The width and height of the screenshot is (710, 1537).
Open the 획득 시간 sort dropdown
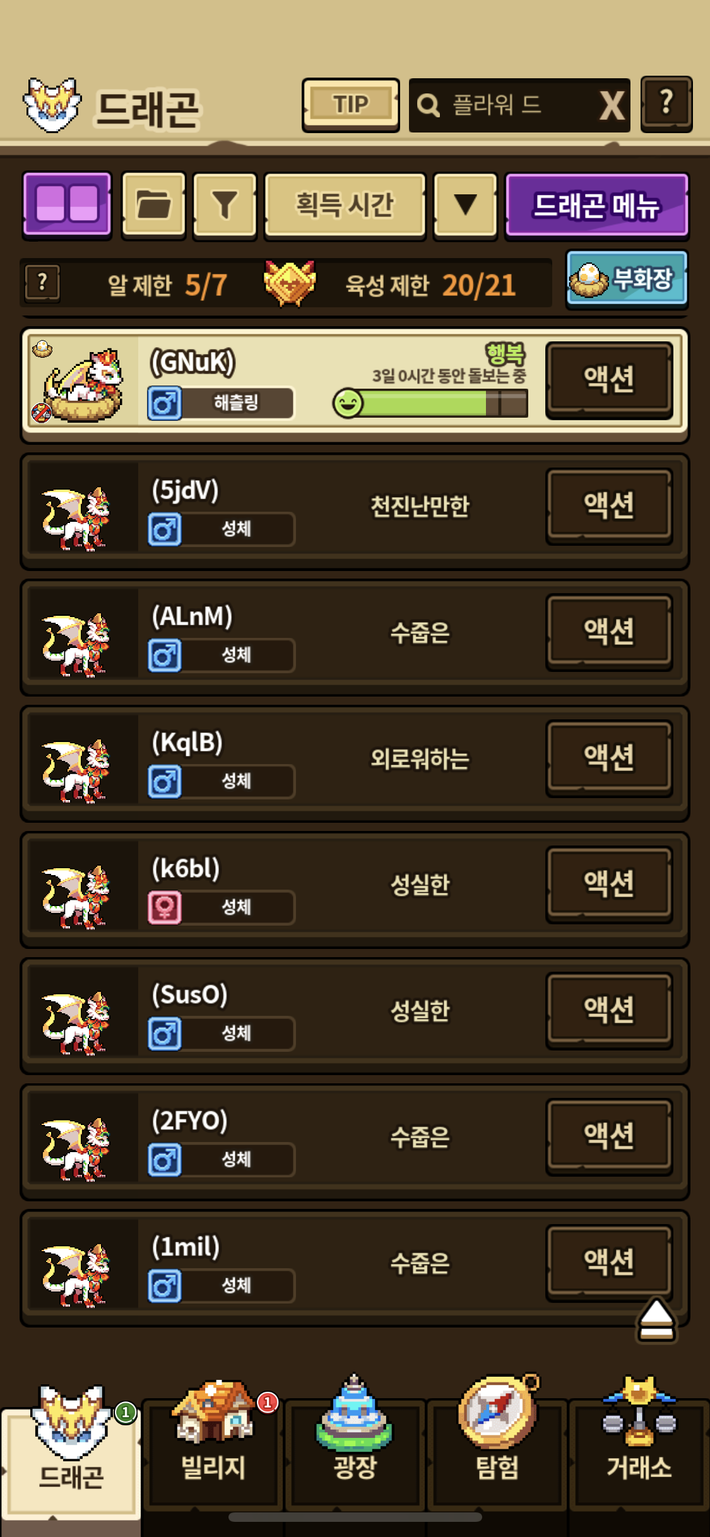pos(345,205)
